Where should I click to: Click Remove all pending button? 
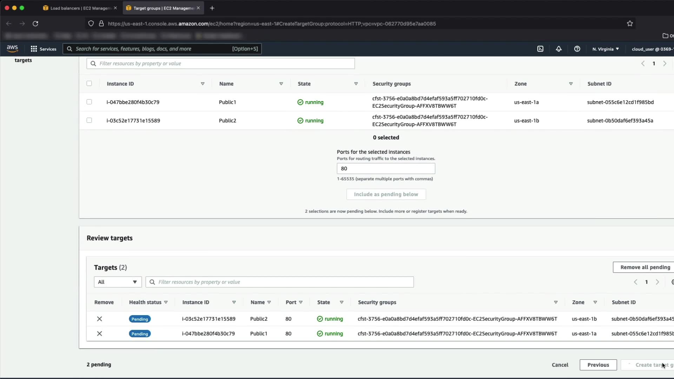point(645,267)
